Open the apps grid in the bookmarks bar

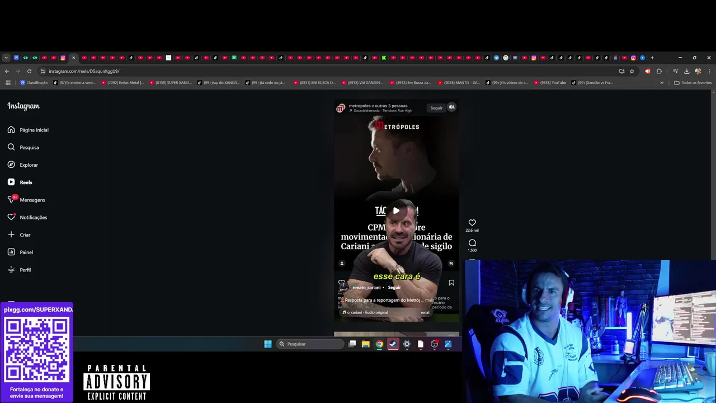(8, 83)
